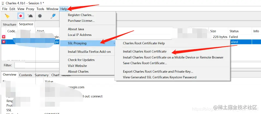The height and width of the screenshot is (114, 261).
Task: Sort by the Code column header
Action: (11, 31)
